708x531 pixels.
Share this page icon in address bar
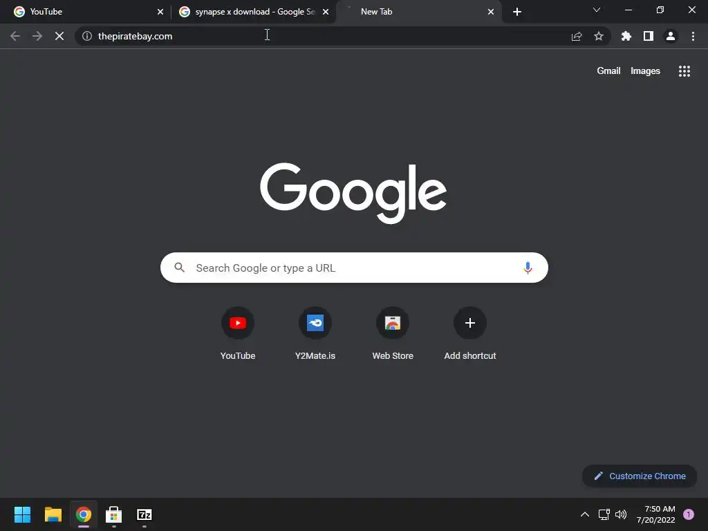click(577, 36)
